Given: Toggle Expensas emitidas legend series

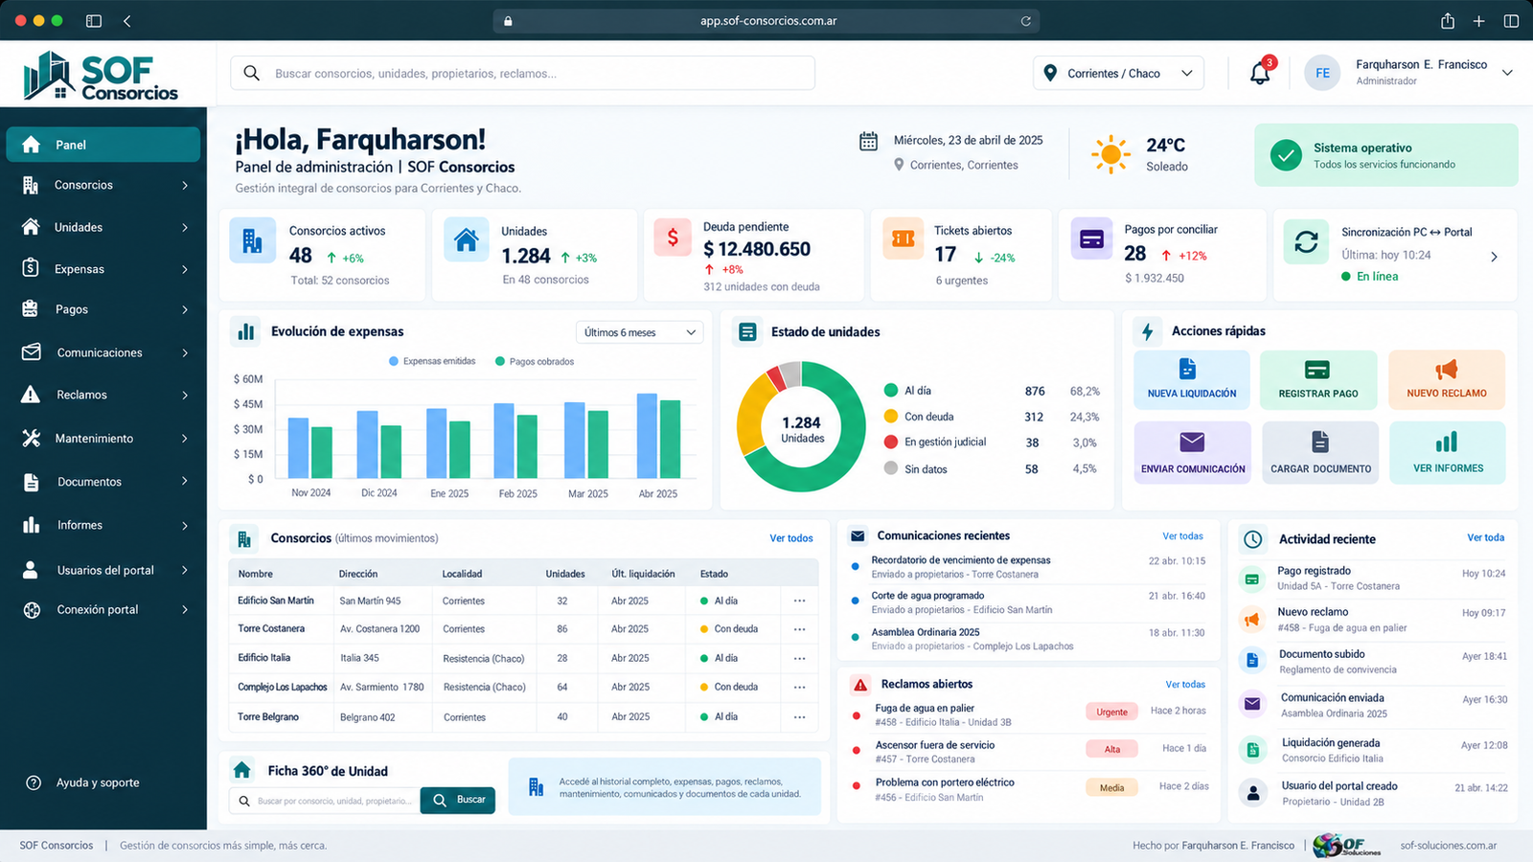Looking at the screenshot, I should (x=432, y=361).
